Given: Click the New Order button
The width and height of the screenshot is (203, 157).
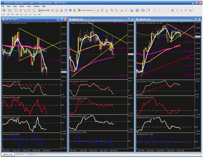Looking at the screenshot, I should pos(44,10).
